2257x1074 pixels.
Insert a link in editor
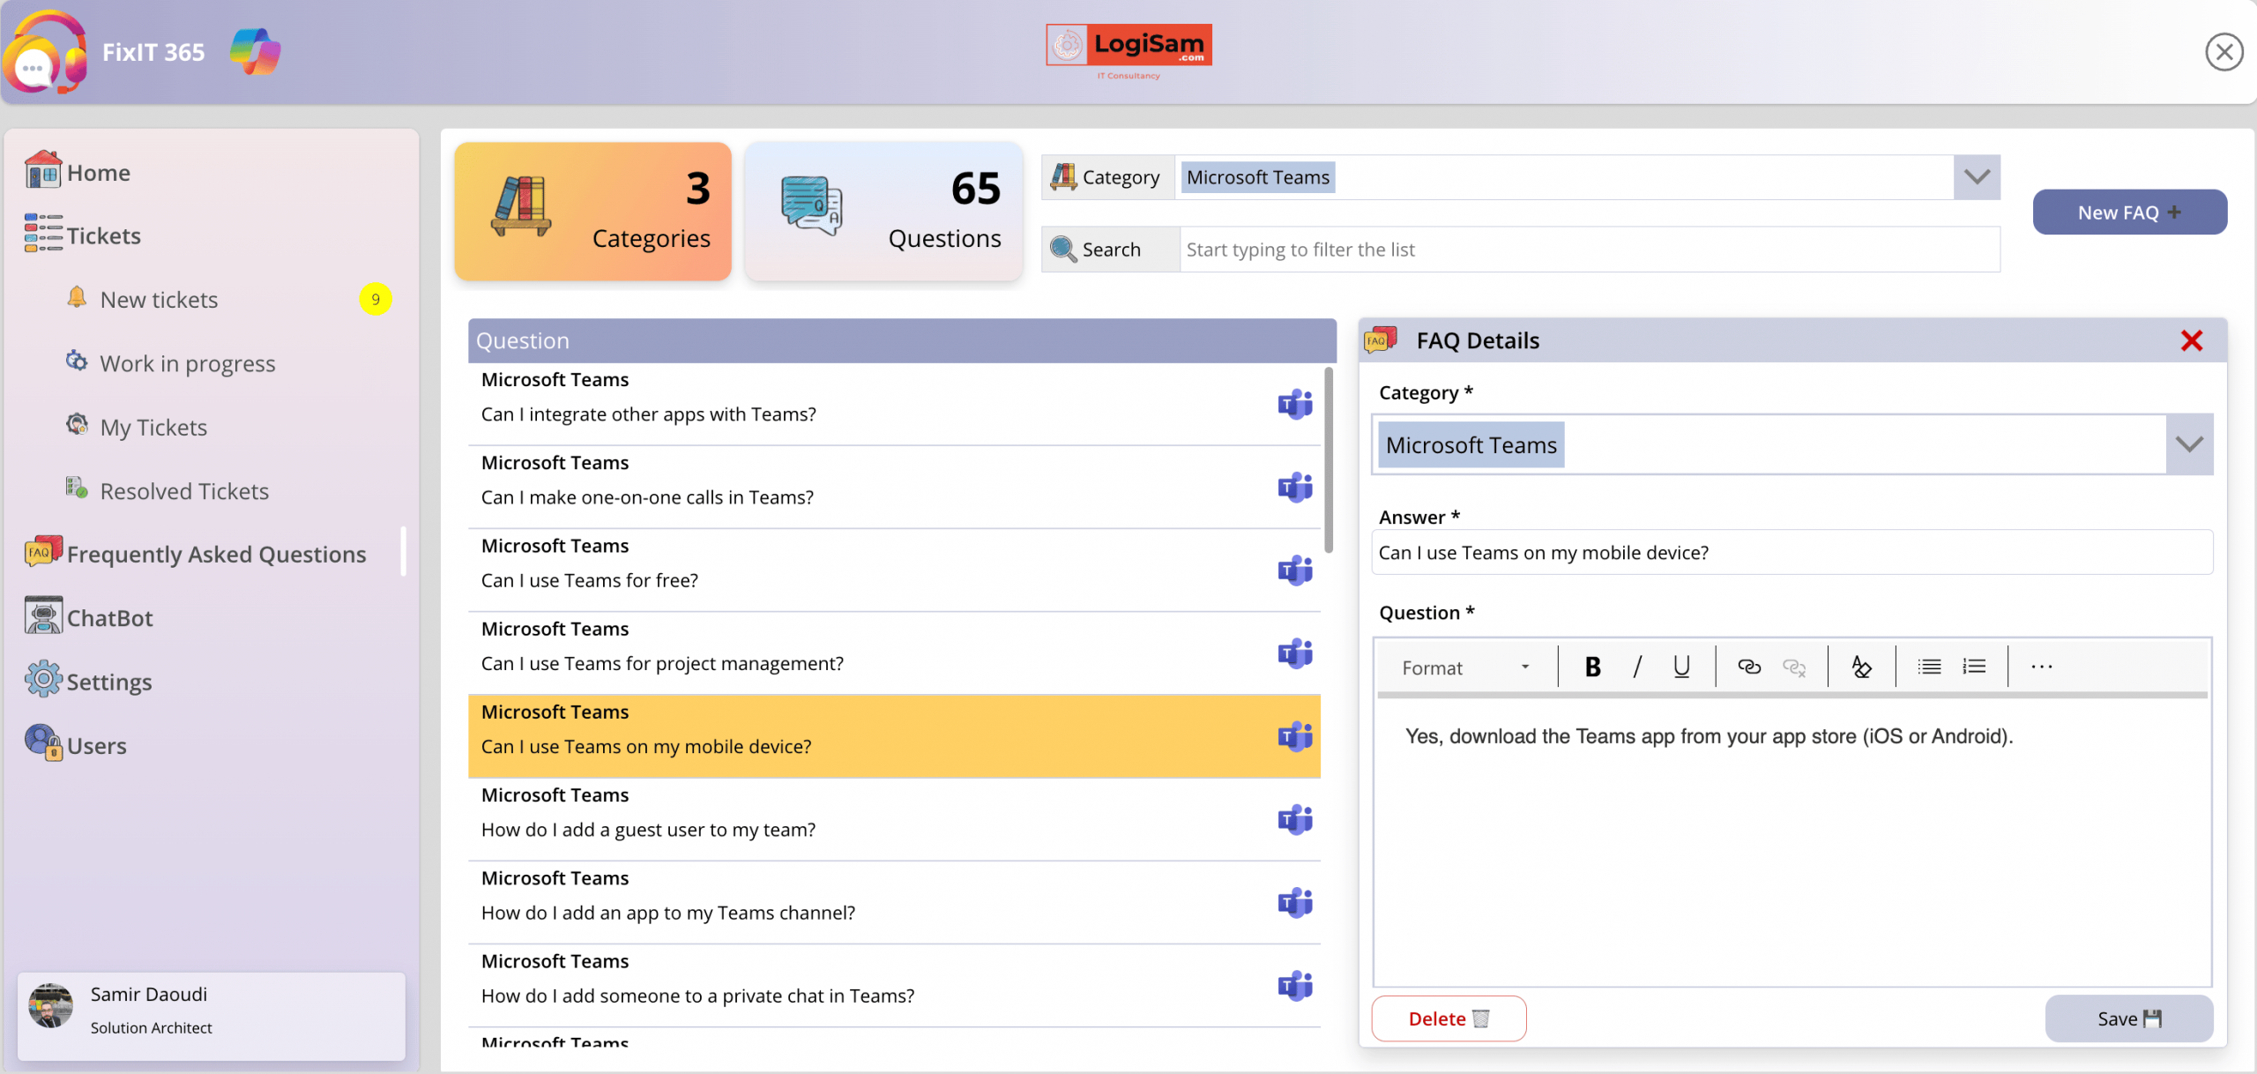pyautogui.click(x=1748, y=668)
